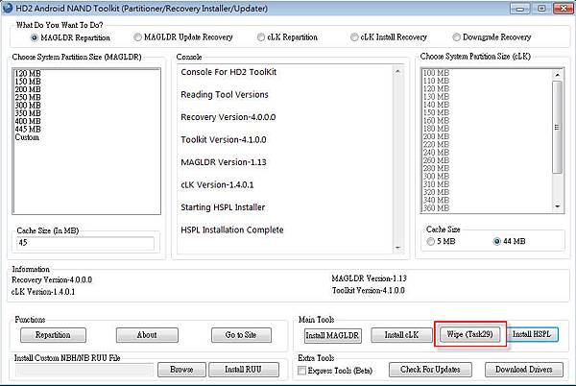Screen dimensions: 576x386
Task: Click the Install HSPL button
Action: 532,334
